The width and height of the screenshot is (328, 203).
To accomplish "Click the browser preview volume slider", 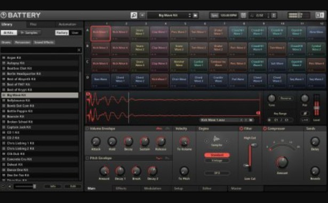I will coord(25,186).
